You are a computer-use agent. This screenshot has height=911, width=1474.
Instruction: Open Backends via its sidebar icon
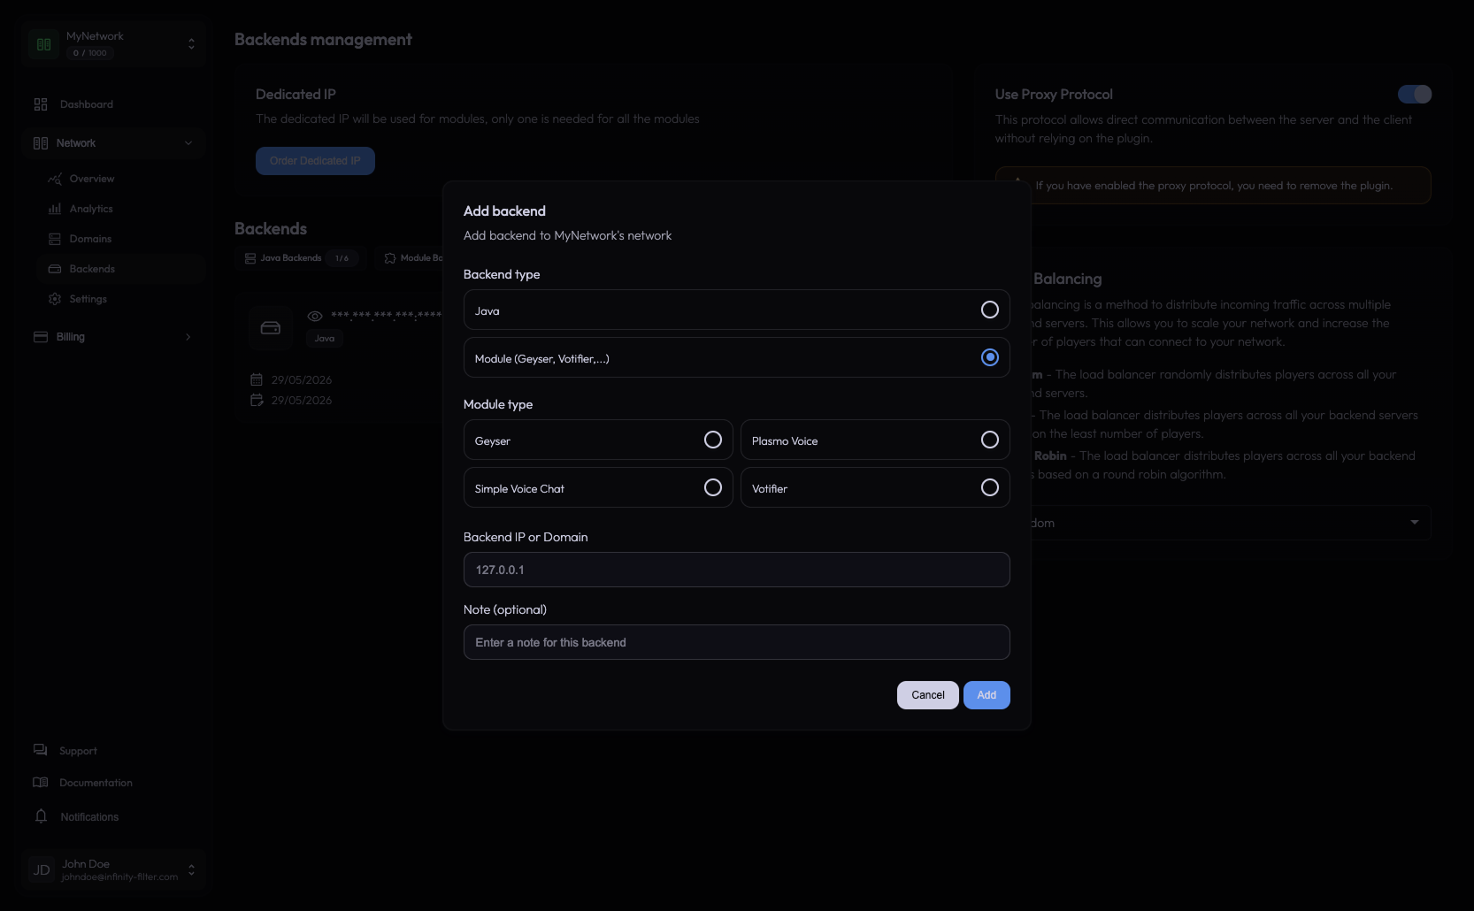pos(55,269)
